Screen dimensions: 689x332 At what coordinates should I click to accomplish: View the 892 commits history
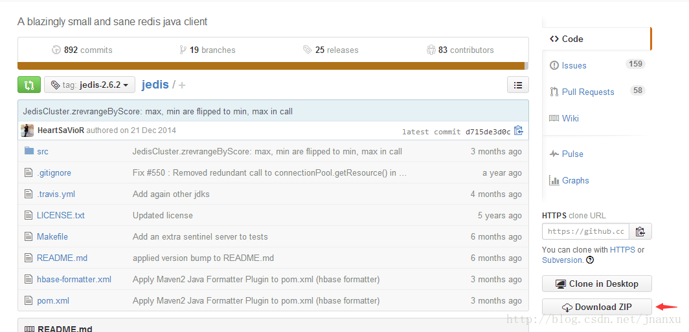point(82,50)
